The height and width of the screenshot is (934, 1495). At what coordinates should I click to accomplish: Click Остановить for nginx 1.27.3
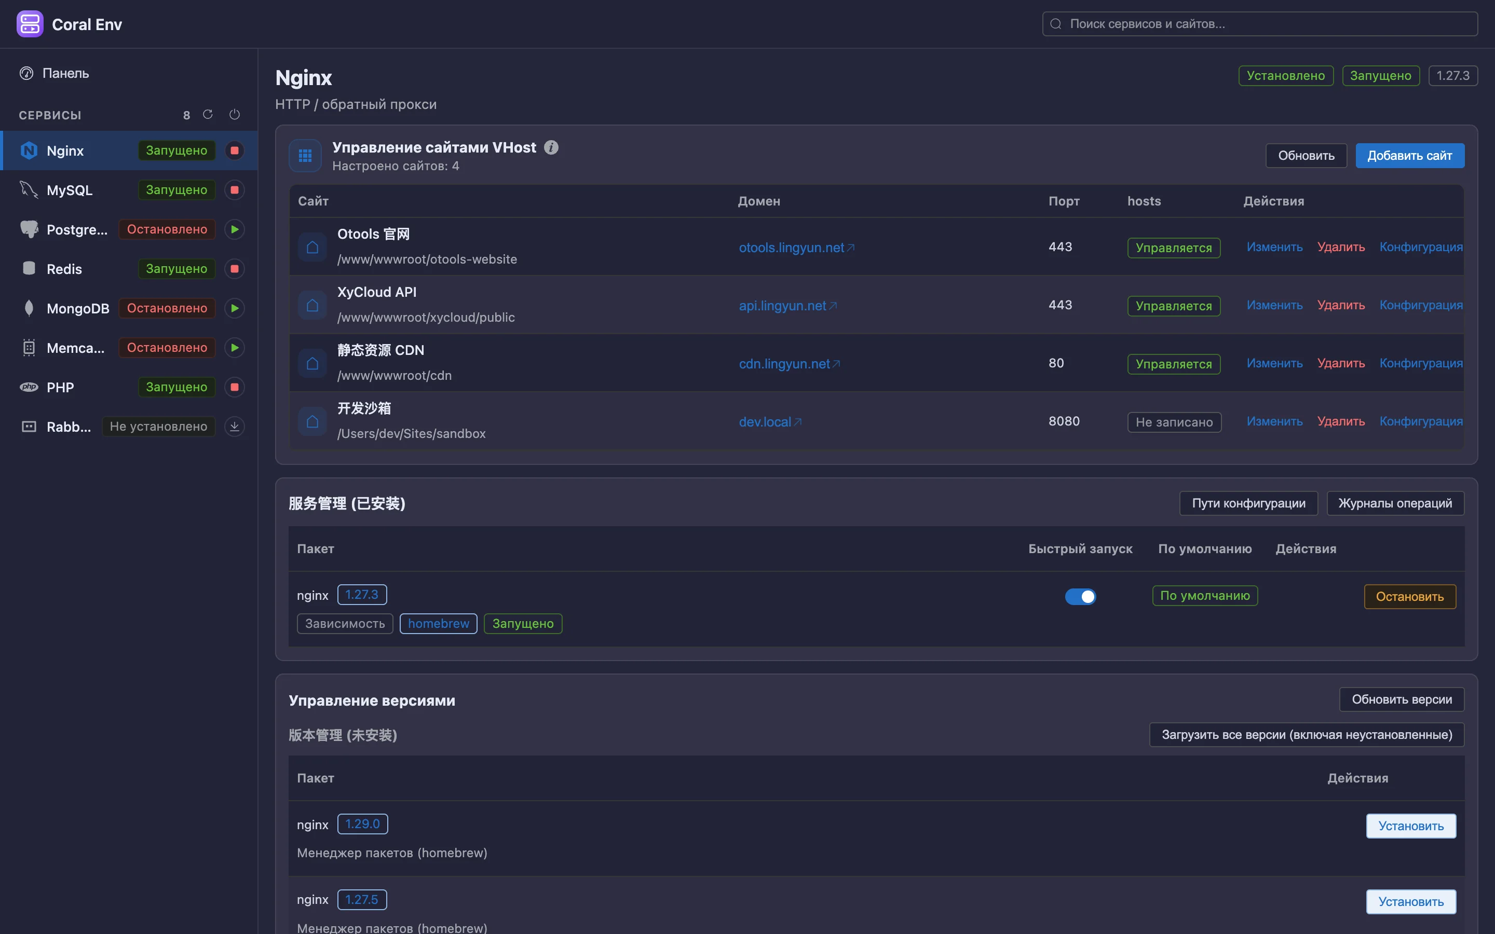(1410, 597)
